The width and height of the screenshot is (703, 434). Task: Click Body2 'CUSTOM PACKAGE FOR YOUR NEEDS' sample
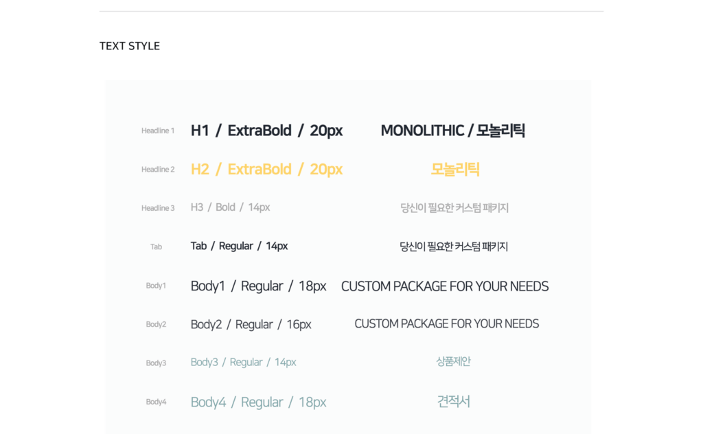tap(446, 323)
